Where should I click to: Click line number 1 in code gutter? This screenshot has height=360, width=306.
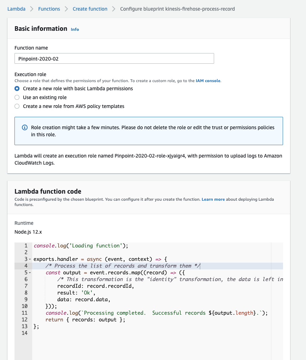coord(26,246)
